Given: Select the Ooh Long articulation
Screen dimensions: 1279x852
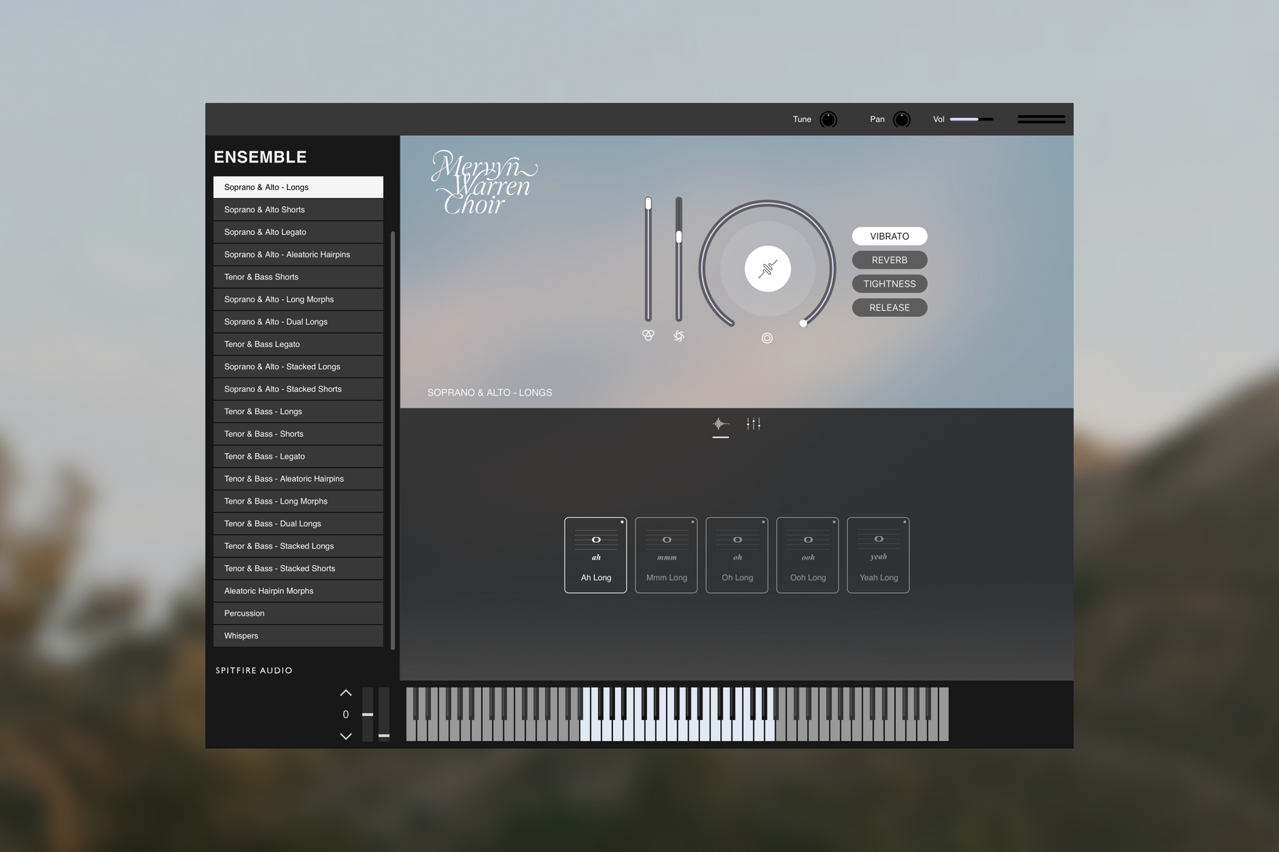Looking at the screenshot, I should click(807, 555).
